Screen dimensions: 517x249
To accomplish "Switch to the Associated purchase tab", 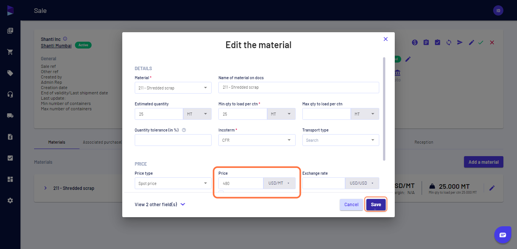I will tap(103, 142).
